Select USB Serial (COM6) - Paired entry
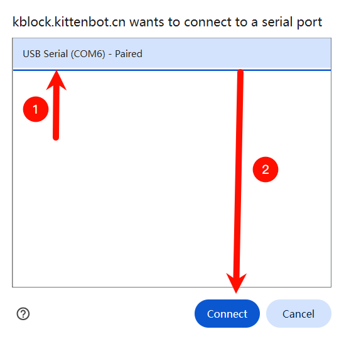The width and height of the screenshot is (344, 339). point(172,54)
